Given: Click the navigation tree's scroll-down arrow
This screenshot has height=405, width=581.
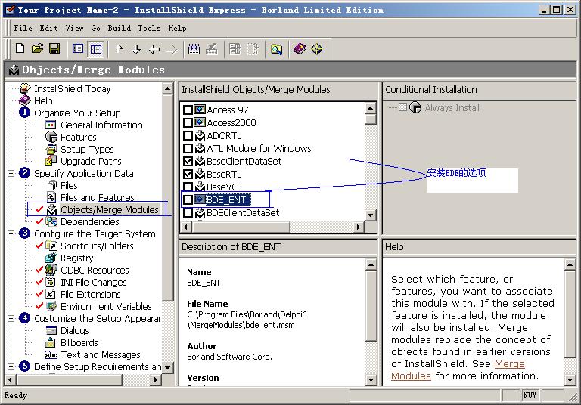Looking at the screenshot, I should tap(168, 368).
